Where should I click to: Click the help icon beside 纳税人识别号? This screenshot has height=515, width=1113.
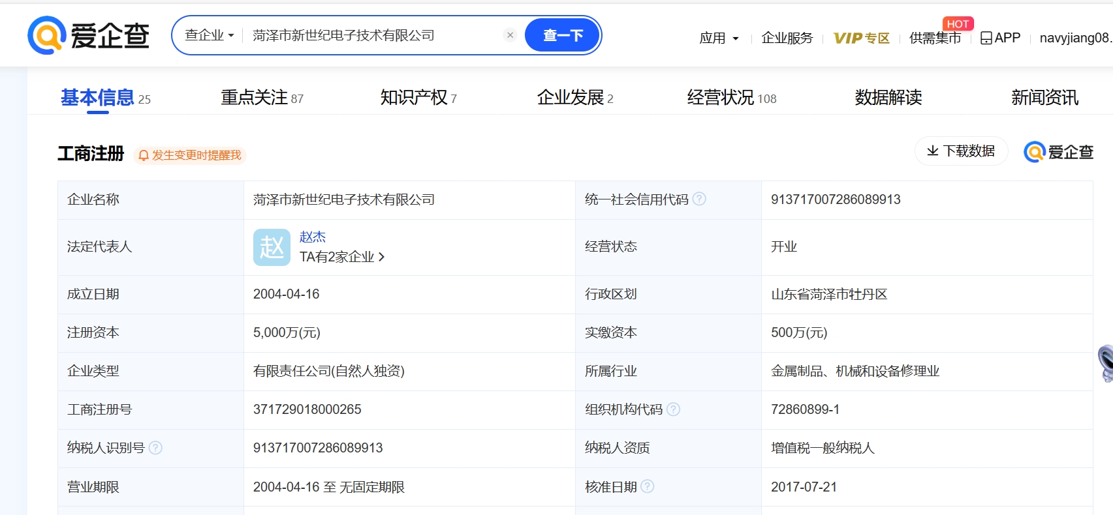pyautogui.click(x=155, y=447)
